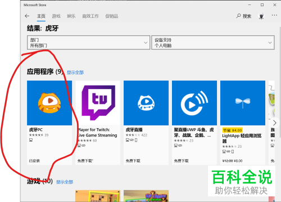Open the search magnifier icon
281x202 pixels.
tap(238, 16)
